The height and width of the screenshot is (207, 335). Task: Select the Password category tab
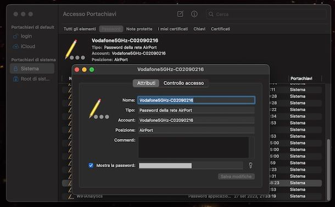pyautogui.click(x=111, y=29)
